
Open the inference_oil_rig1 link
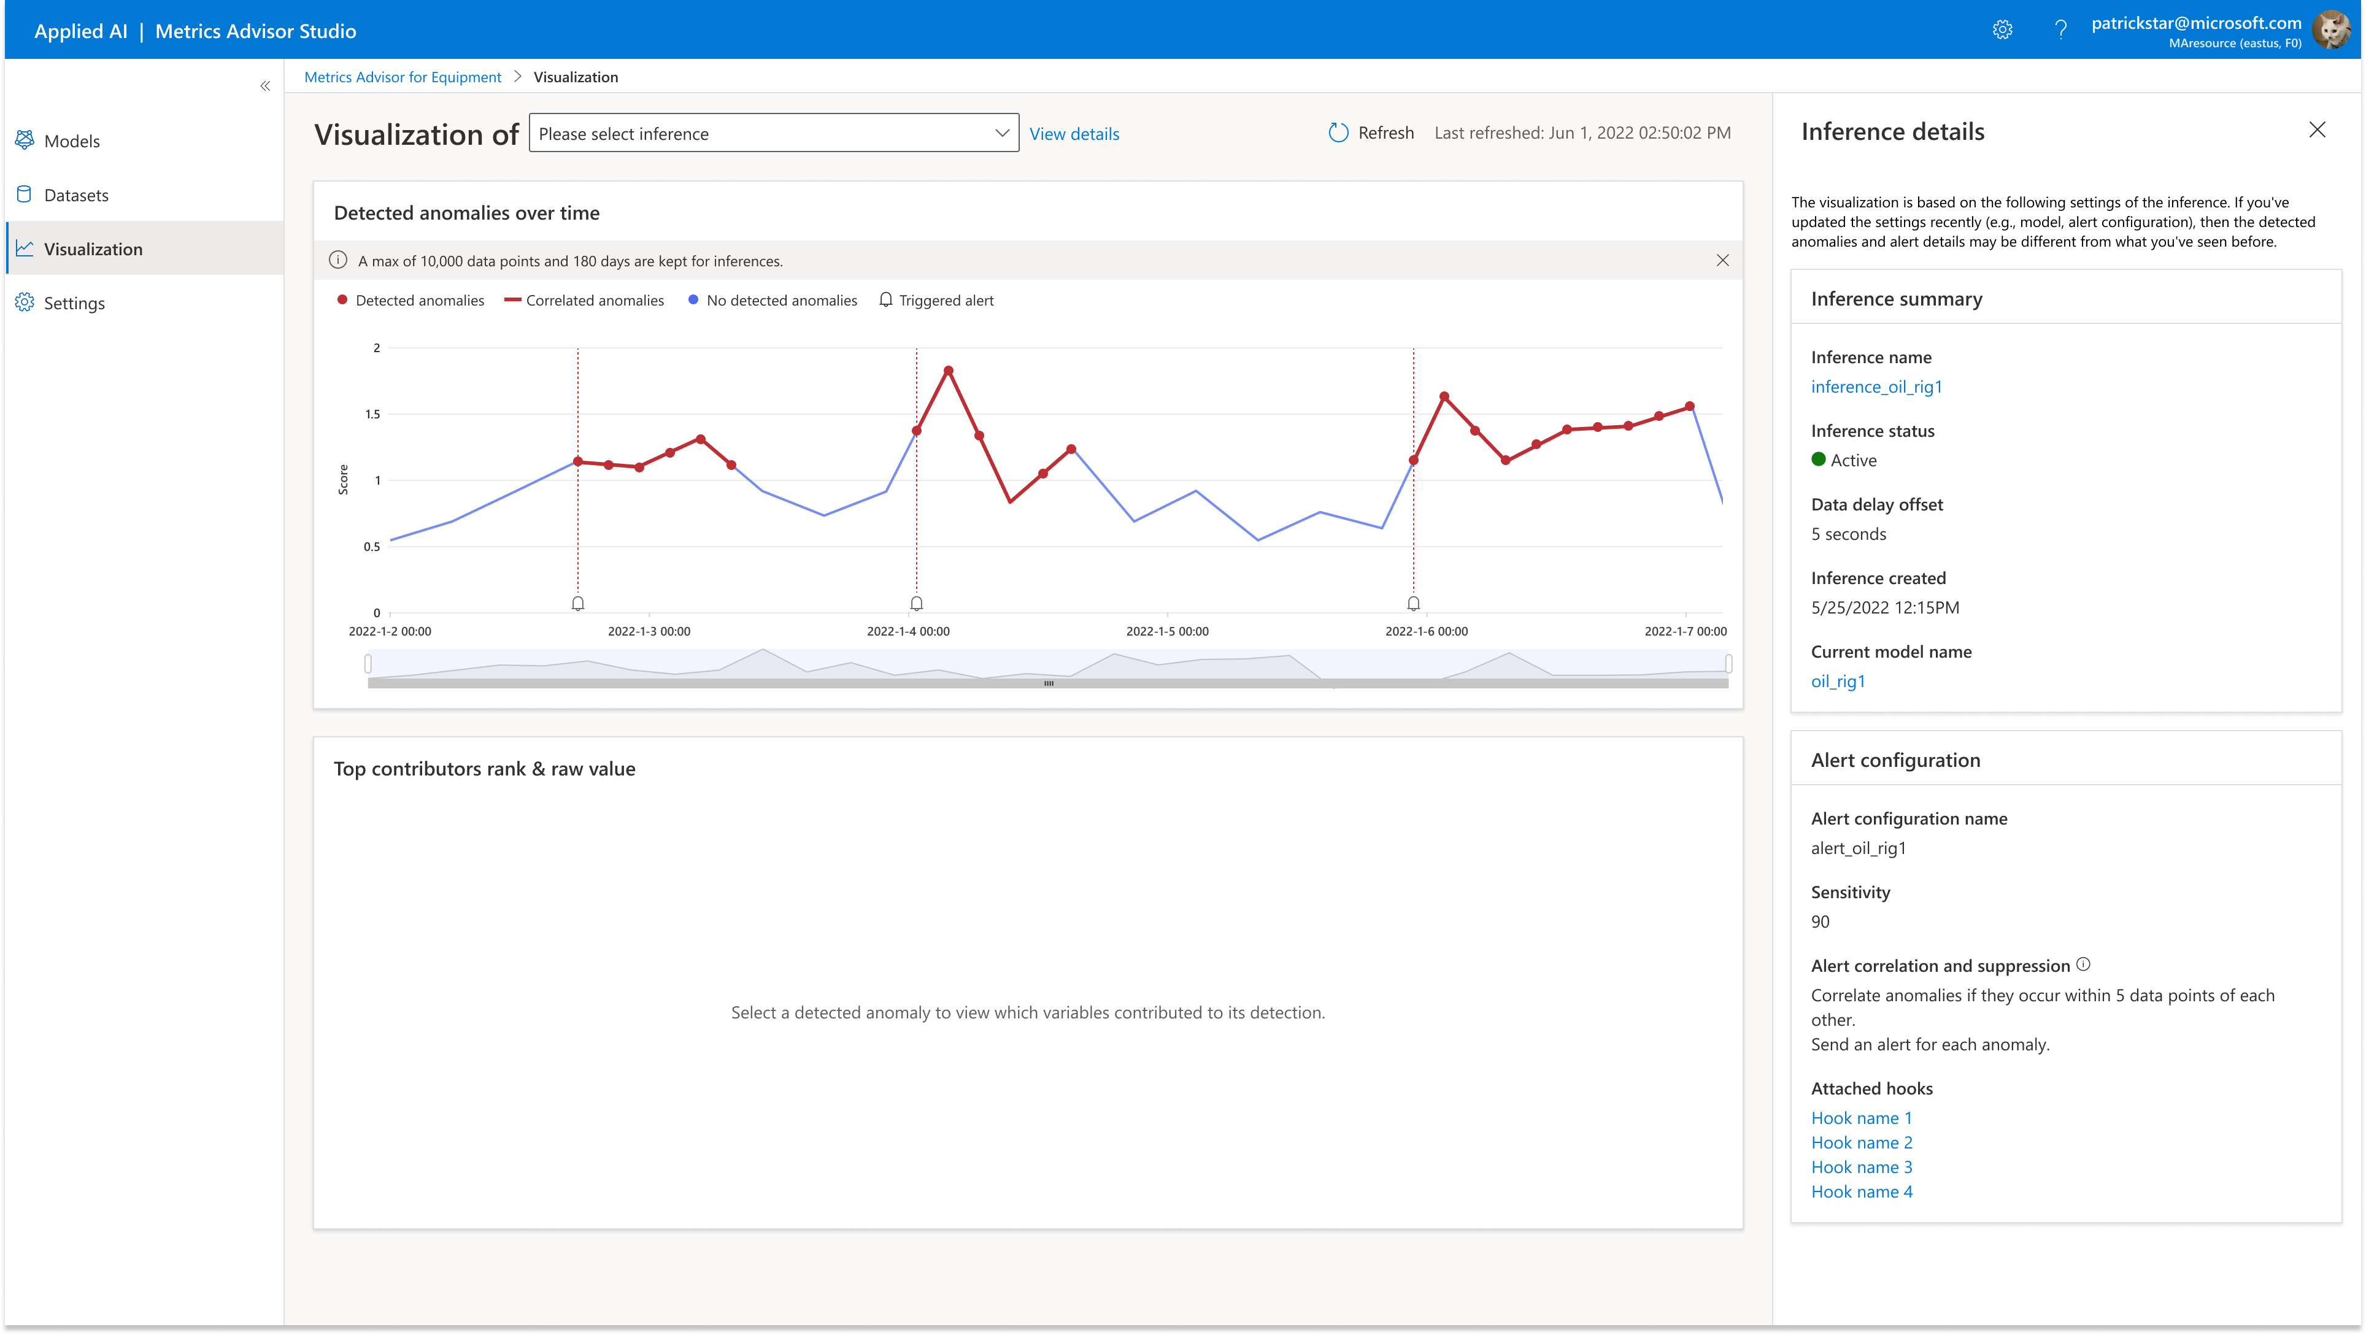[x=1876, y=387]
